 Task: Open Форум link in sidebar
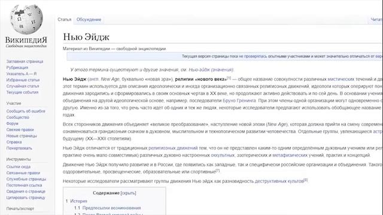pos(12,124)
